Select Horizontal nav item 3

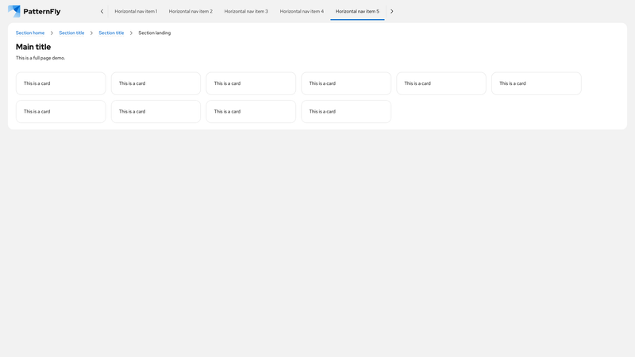246,11
